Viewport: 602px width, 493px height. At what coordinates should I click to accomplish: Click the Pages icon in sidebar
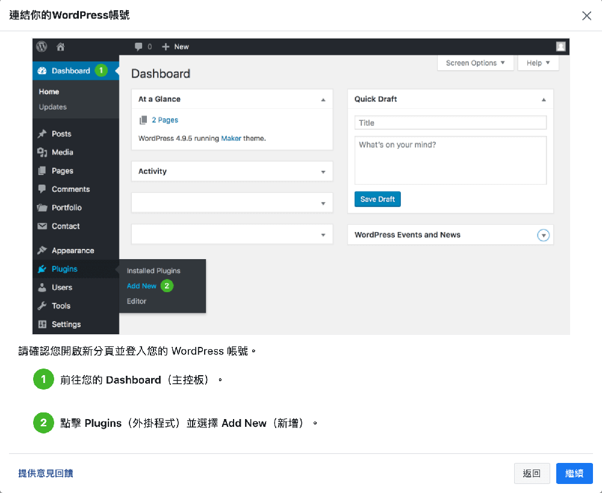click(42, 171)
